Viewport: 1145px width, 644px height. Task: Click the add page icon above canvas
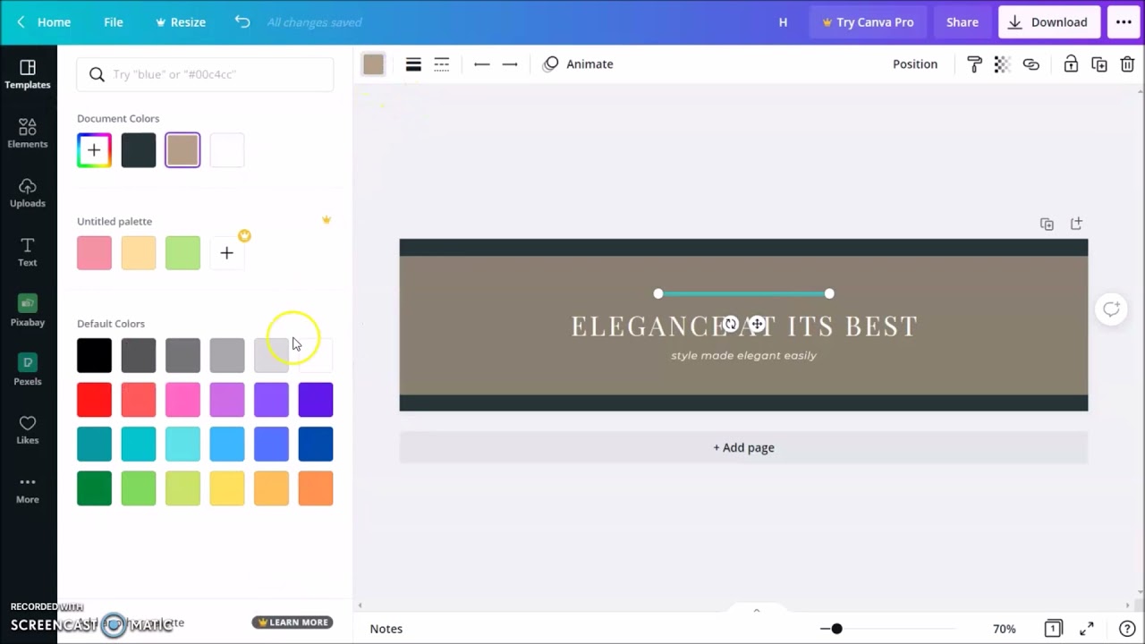[1076, 224]
